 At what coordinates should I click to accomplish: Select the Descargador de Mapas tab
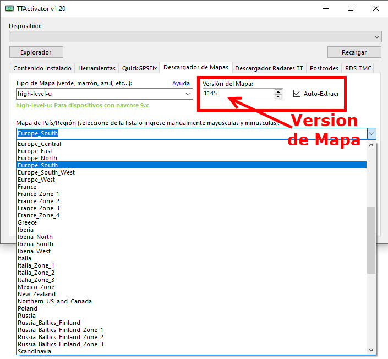pos(196,67)
